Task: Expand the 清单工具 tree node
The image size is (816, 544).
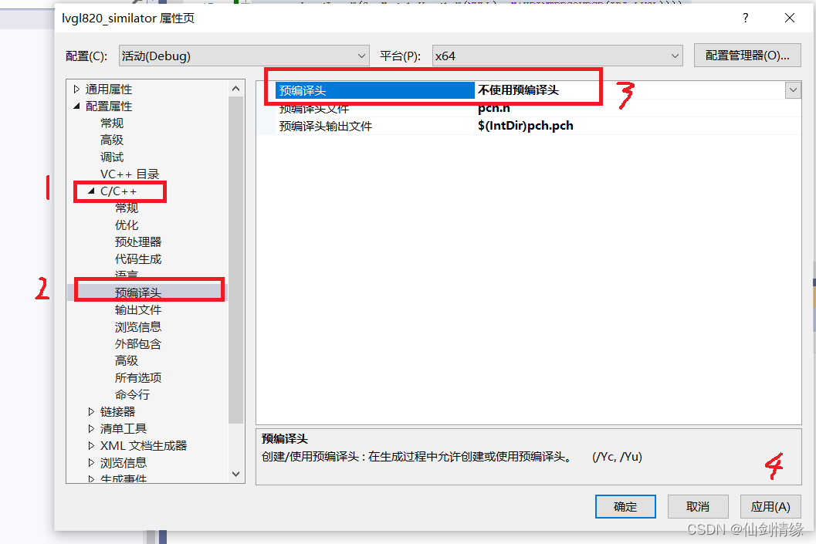Action: tap(91, 428)
